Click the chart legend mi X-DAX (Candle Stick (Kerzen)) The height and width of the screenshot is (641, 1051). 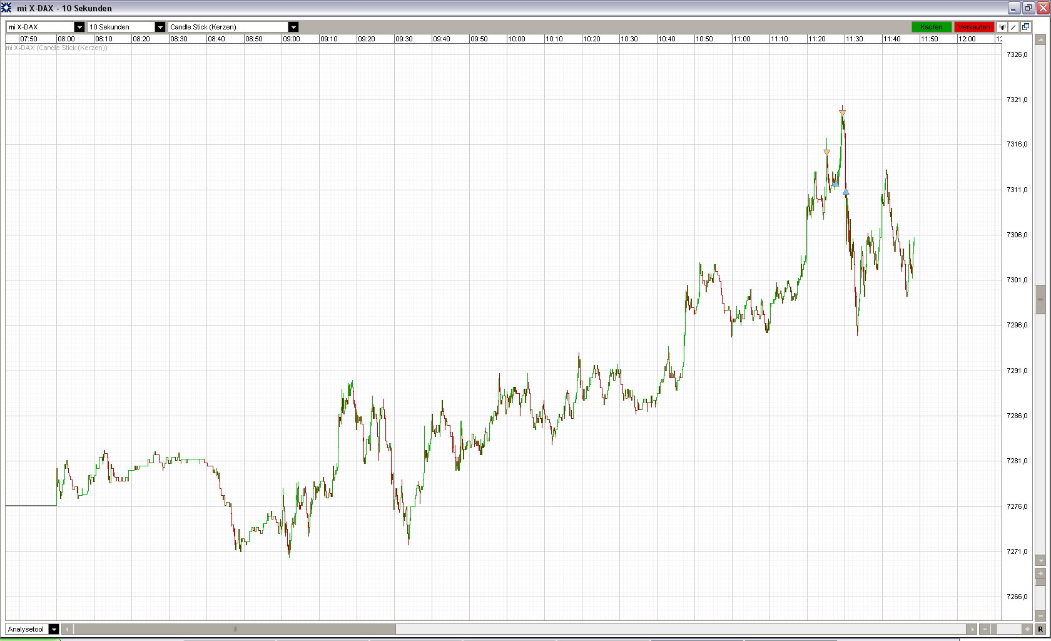pyautogui.click(x=57, y=48)
